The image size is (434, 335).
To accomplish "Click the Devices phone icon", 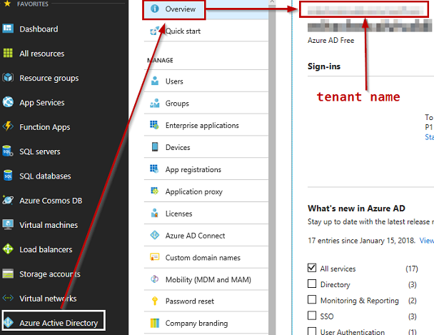I will [x=155, y=146].
